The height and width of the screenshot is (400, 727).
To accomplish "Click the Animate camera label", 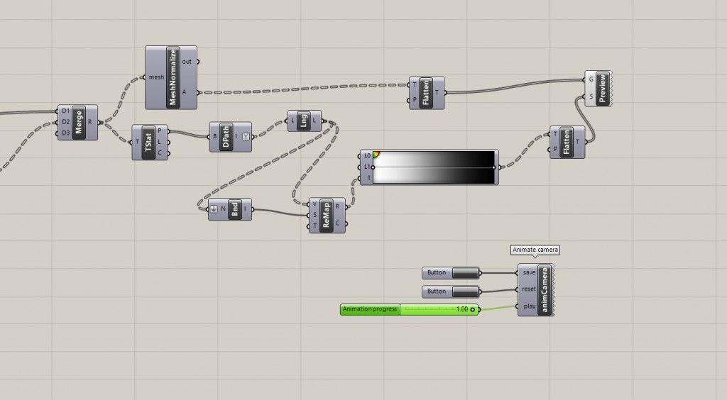I will click(x=536, y=250).
